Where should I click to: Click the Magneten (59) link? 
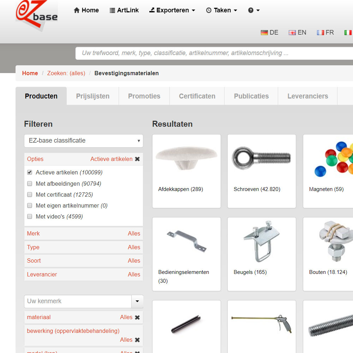[x=326, y=189]
